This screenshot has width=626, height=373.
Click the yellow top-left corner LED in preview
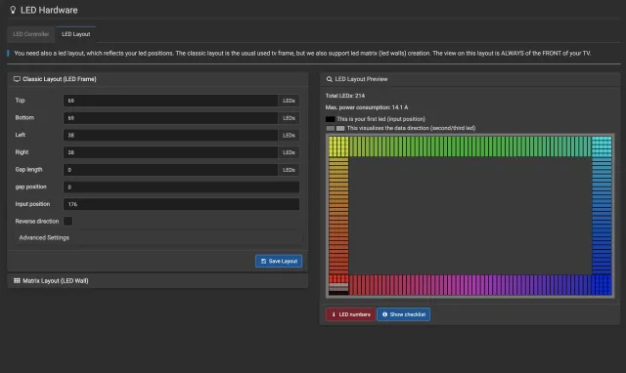(x=338, y=146)
